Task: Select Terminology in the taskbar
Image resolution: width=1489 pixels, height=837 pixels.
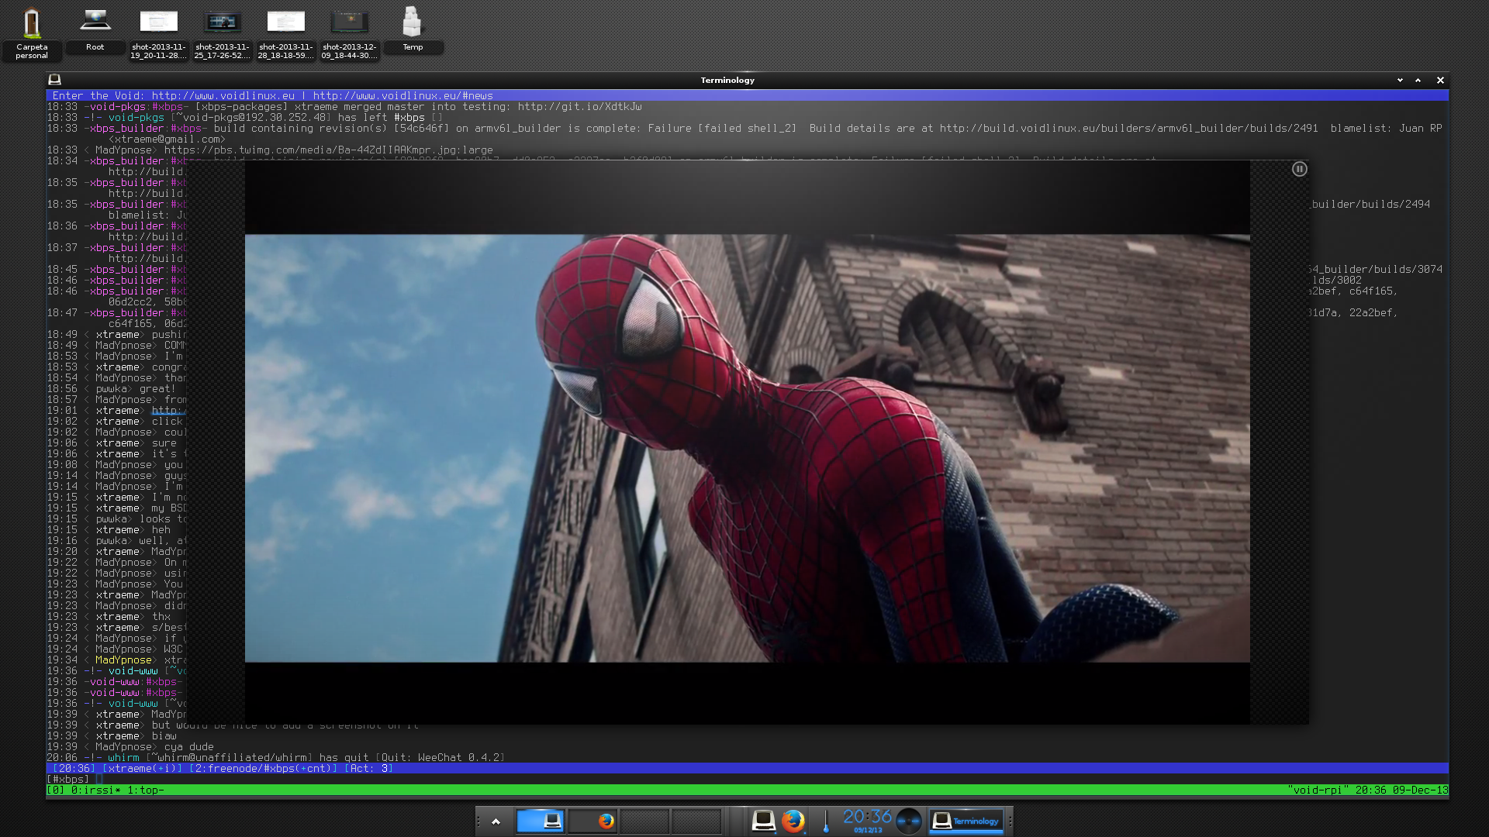Action: (x=966, y=821)
